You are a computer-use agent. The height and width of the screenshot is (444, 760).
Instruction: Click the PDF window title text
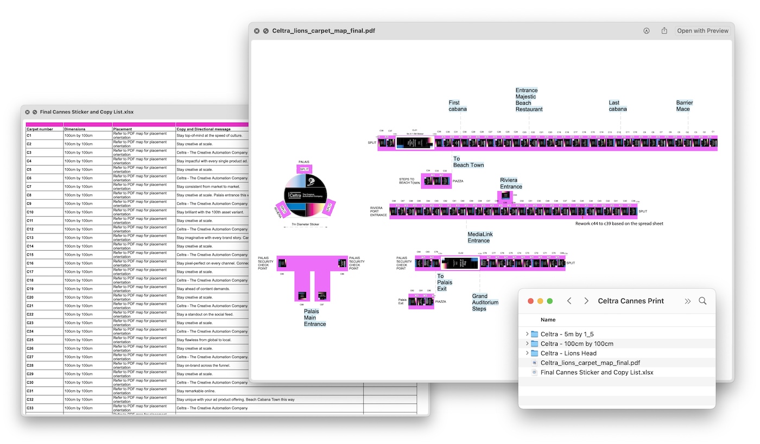(324, 31)
